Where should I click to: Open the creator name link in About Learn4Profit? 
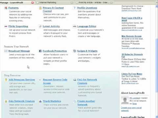coord(135,98)
